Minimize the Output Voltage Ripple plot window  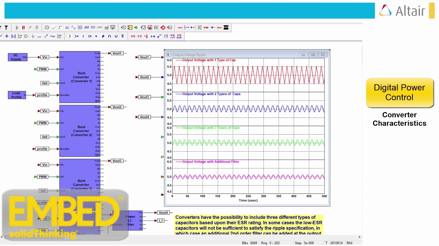(303, 55)
